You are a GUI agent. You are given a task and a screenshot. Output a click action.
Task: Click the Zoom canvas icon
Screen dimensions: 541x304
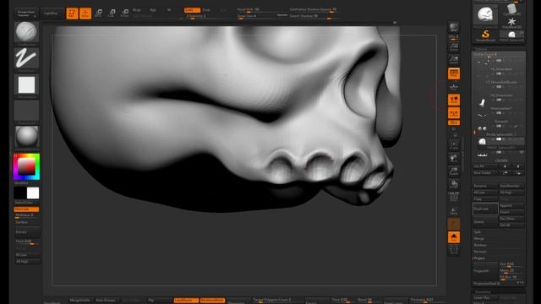pos(454,60)
